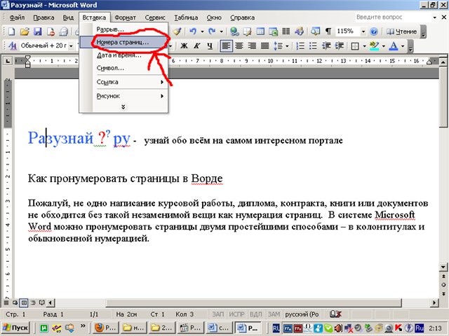Open the font color dropdown arrow
The image size is (449, 336).
(403, 45)
